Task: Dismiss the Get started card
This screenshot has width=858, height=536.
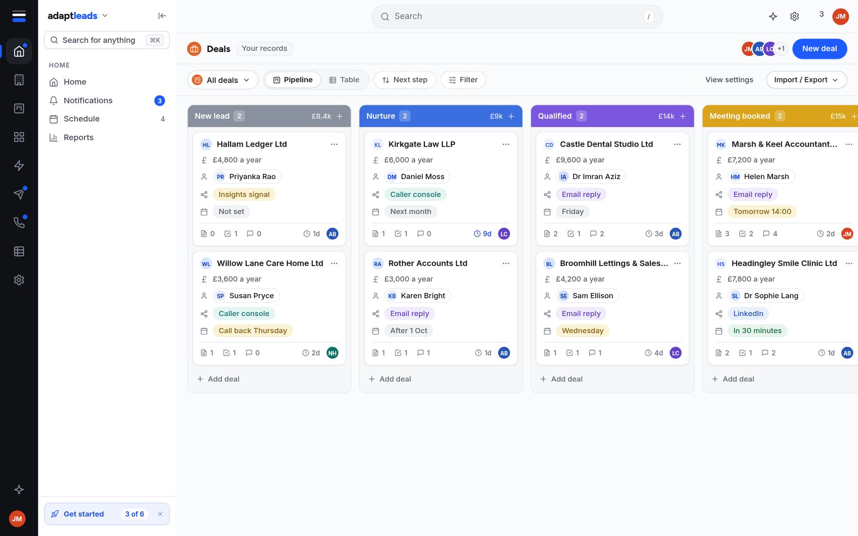Action: [x=160, y=514]
